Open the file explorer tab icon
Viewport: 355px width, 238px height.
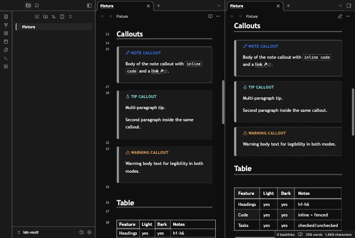pos(28,6)
